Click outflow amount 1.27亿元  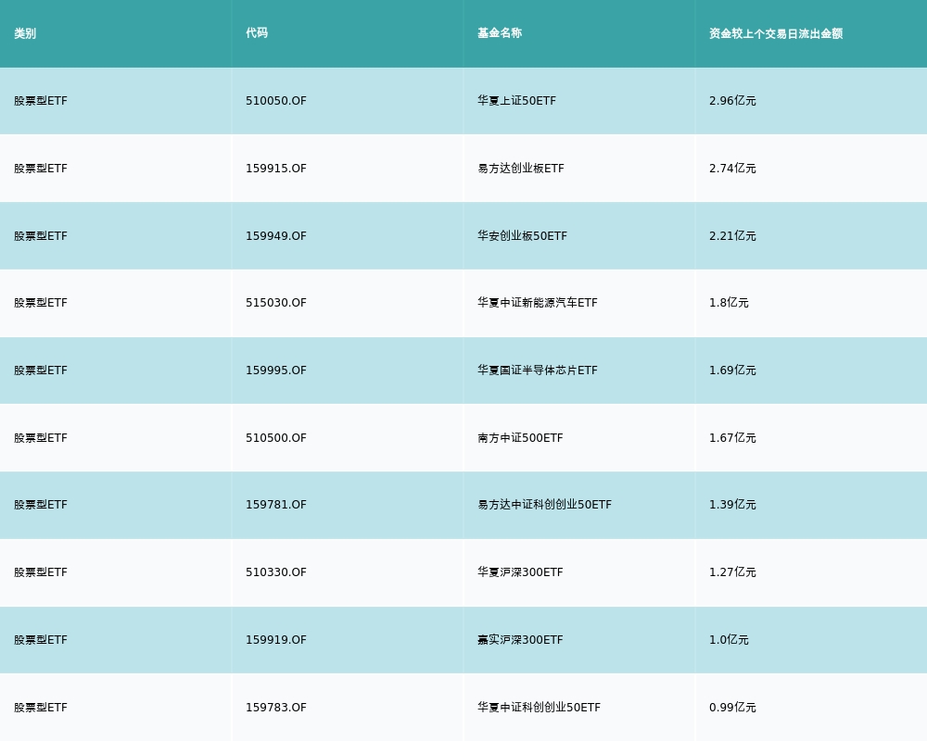[x=732, y=572]
